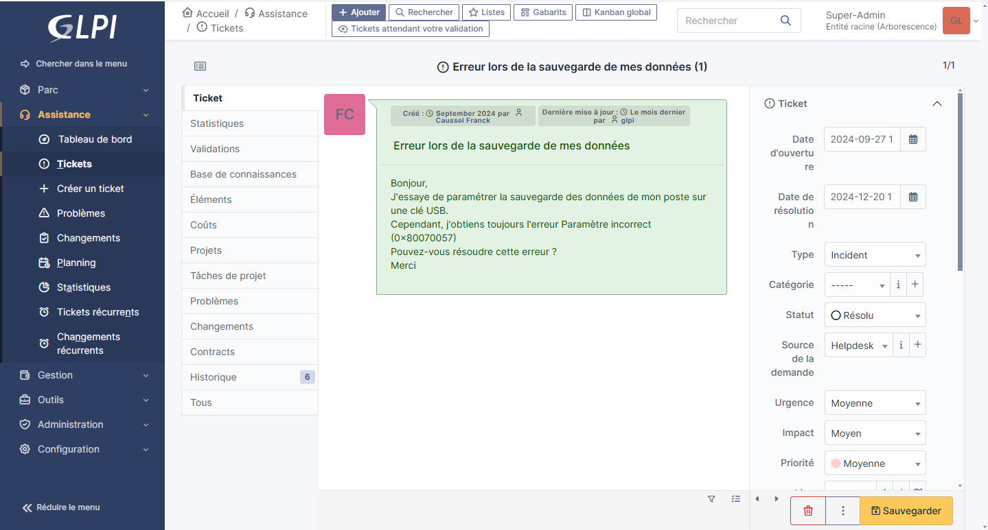This screenshot has width=988, height=530.
Task: Open the Urgence dropdown
Action: point(875,403)
